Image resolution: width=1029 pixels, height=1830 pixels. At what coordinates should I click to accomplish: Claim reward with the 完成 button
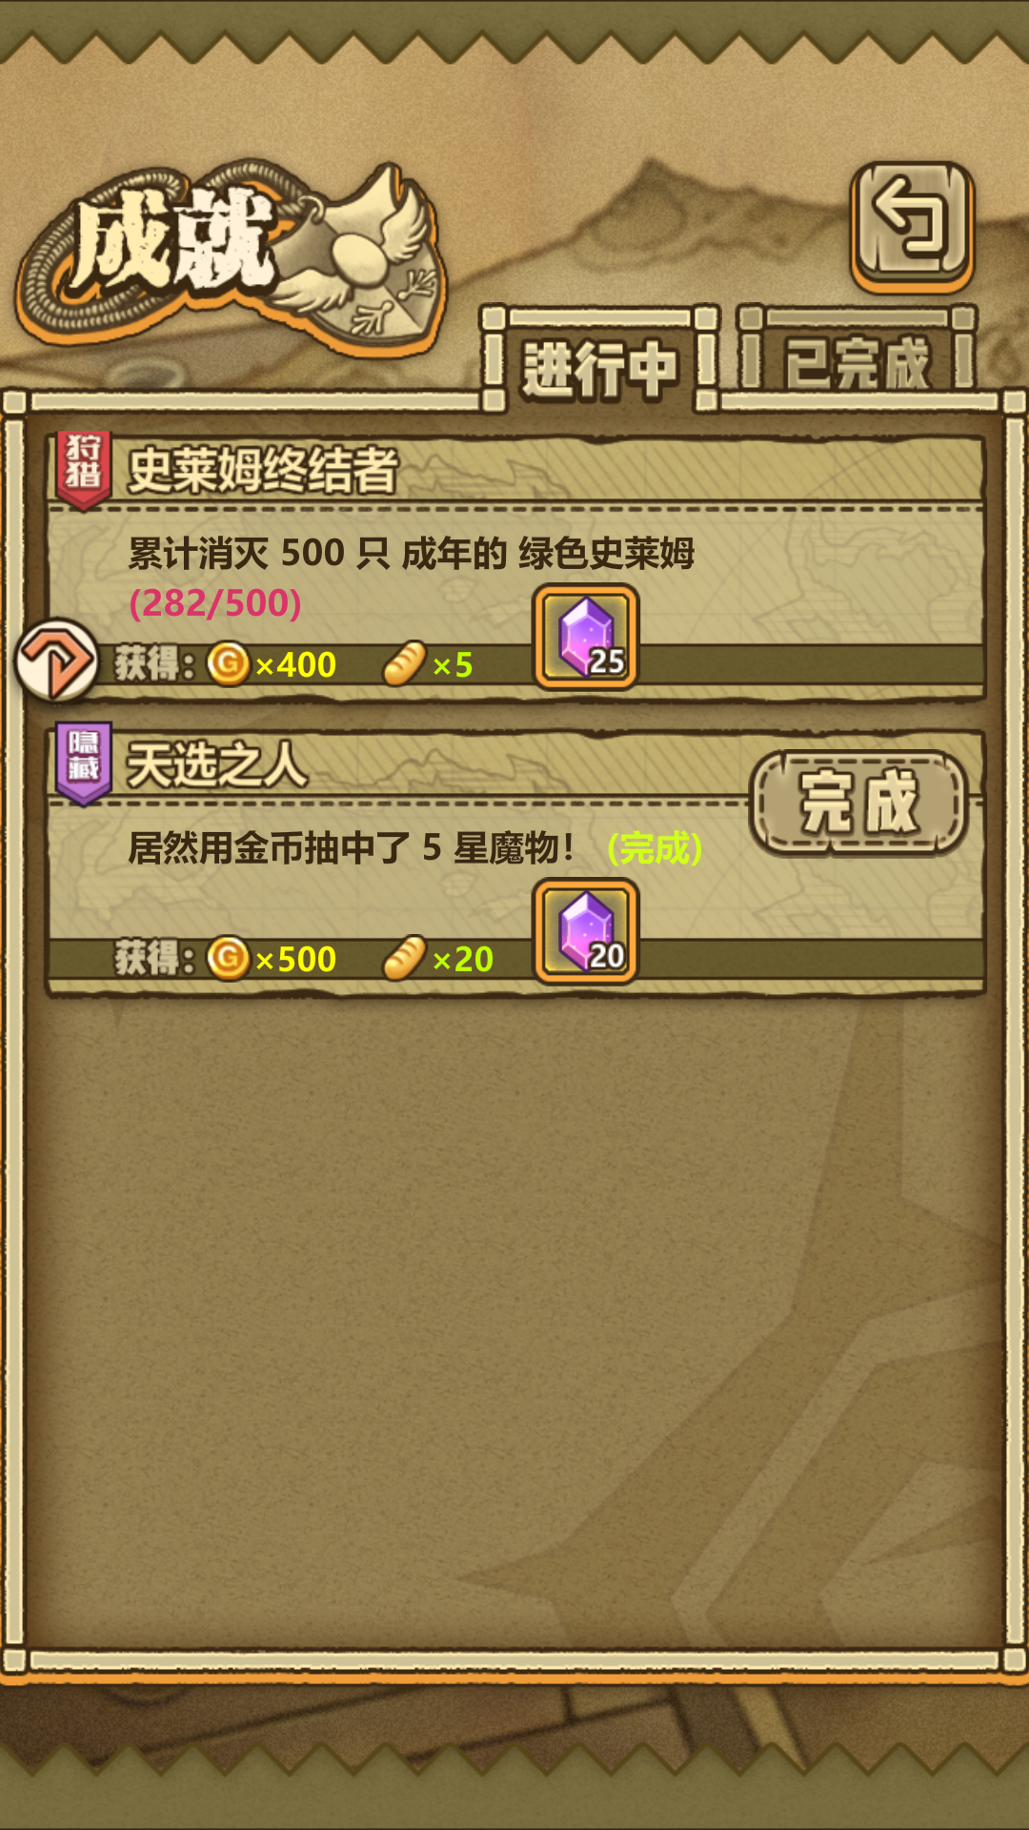[x=858, y=803]
